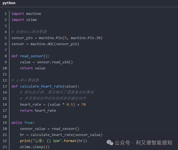Click the python language label
Screen dimensions: 178x150
(9, 3)
